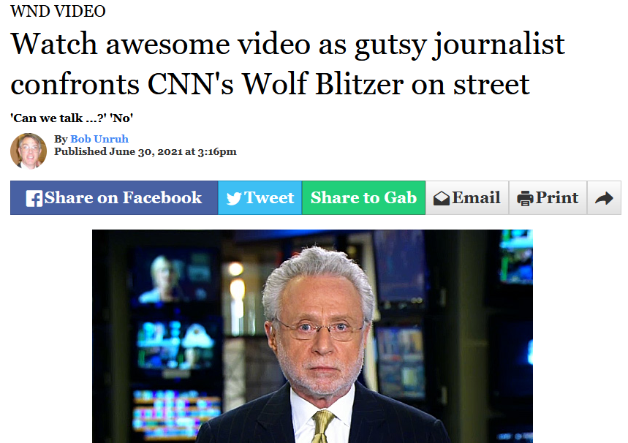Click author Bob Unruh's avatar photo

pyautogui.click(x=29, y=151)
